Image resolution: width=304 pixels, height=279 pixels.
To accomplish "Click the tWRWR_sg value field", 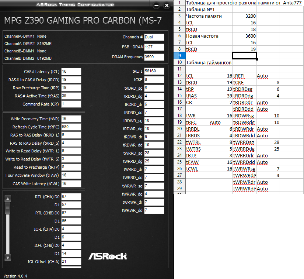I will point(154,186).
